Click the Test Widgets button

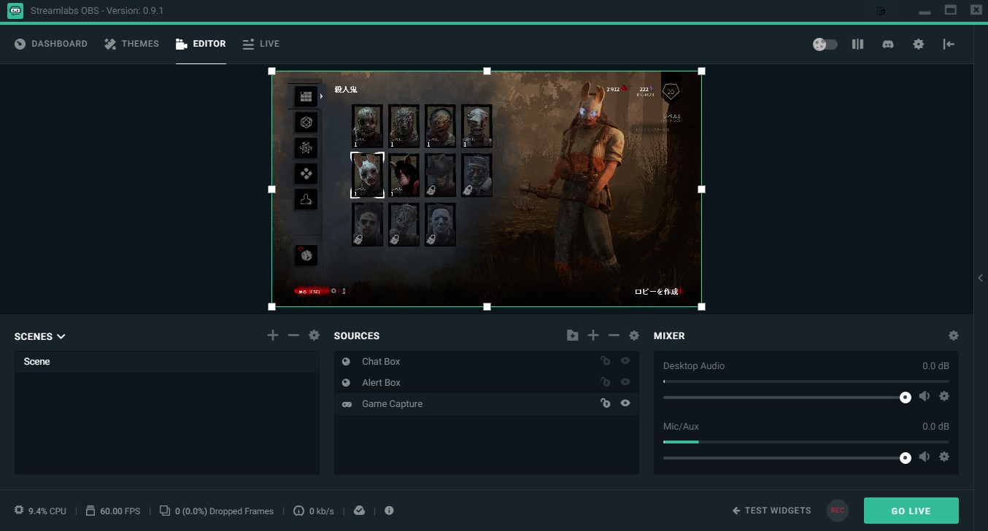(x=772, y=511)
